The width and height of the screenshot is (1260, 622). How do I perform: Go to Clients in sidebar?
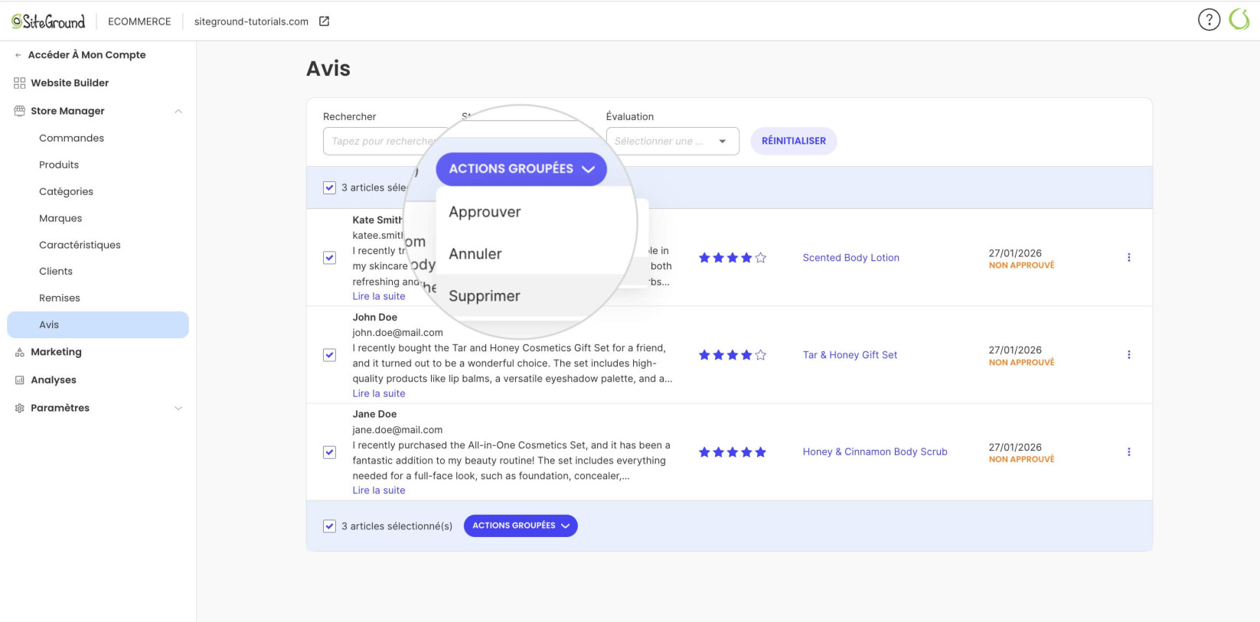coord(56,272)
